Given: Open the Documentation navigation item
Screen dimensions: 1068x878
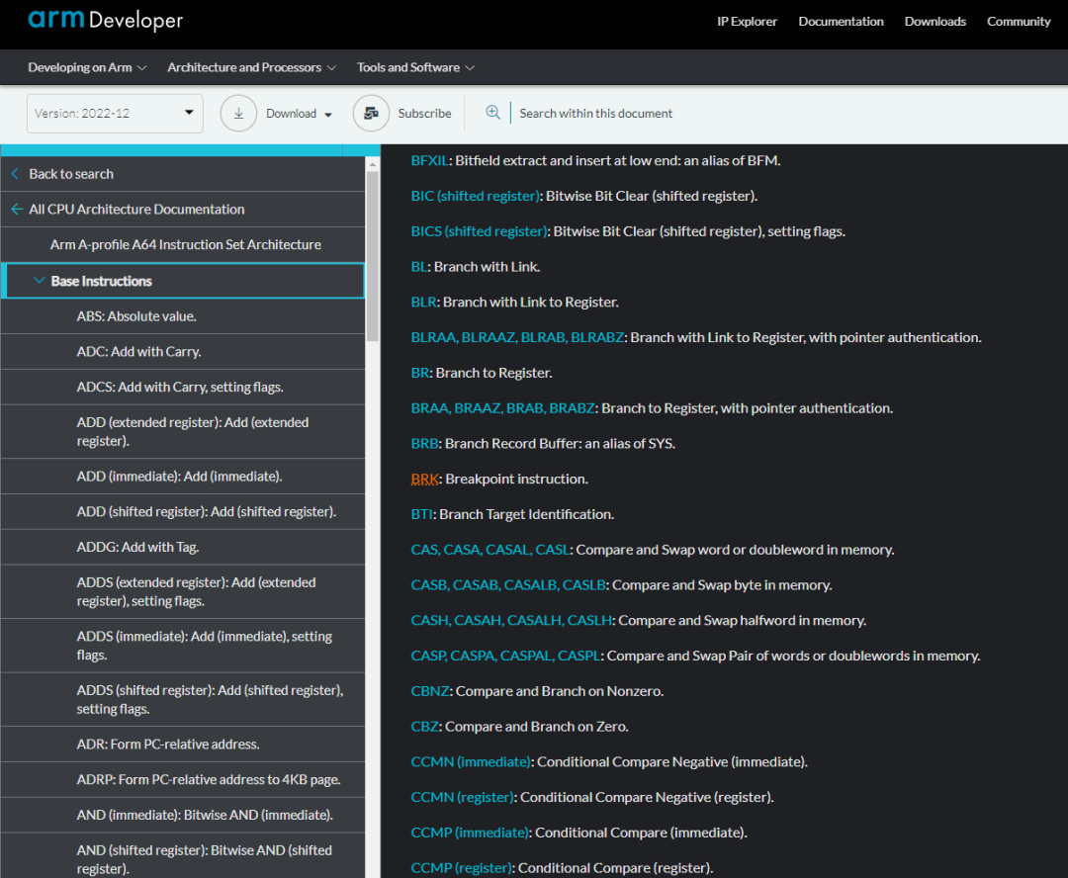Looking at the screenshot, I should point(841,22).
